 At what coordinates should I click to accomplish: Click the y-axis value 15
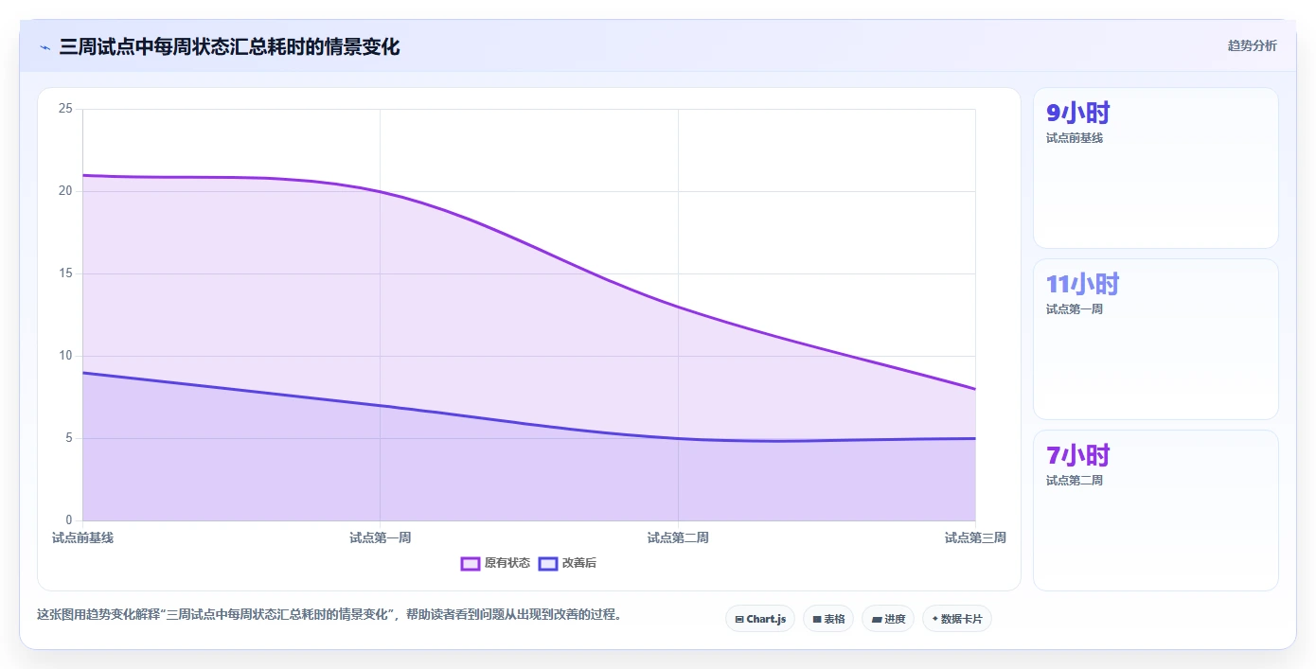click(65, 273)
